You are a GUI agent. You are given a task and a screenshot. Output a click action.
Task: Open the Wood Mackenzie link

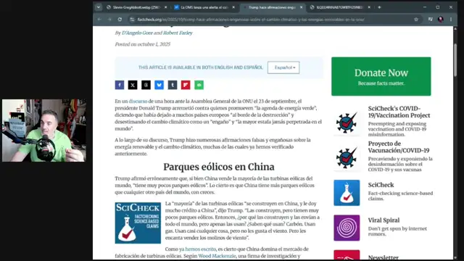[x=217, y=256]
